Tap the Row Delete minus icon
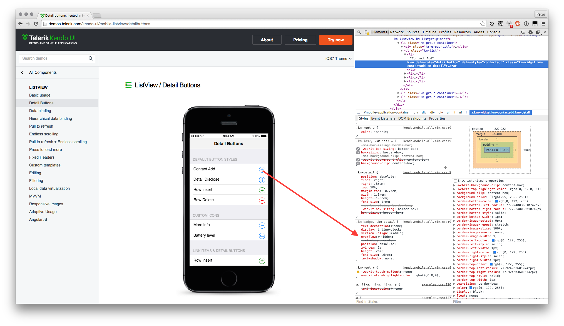Screen dimensions: 564x326 (262, 200)
